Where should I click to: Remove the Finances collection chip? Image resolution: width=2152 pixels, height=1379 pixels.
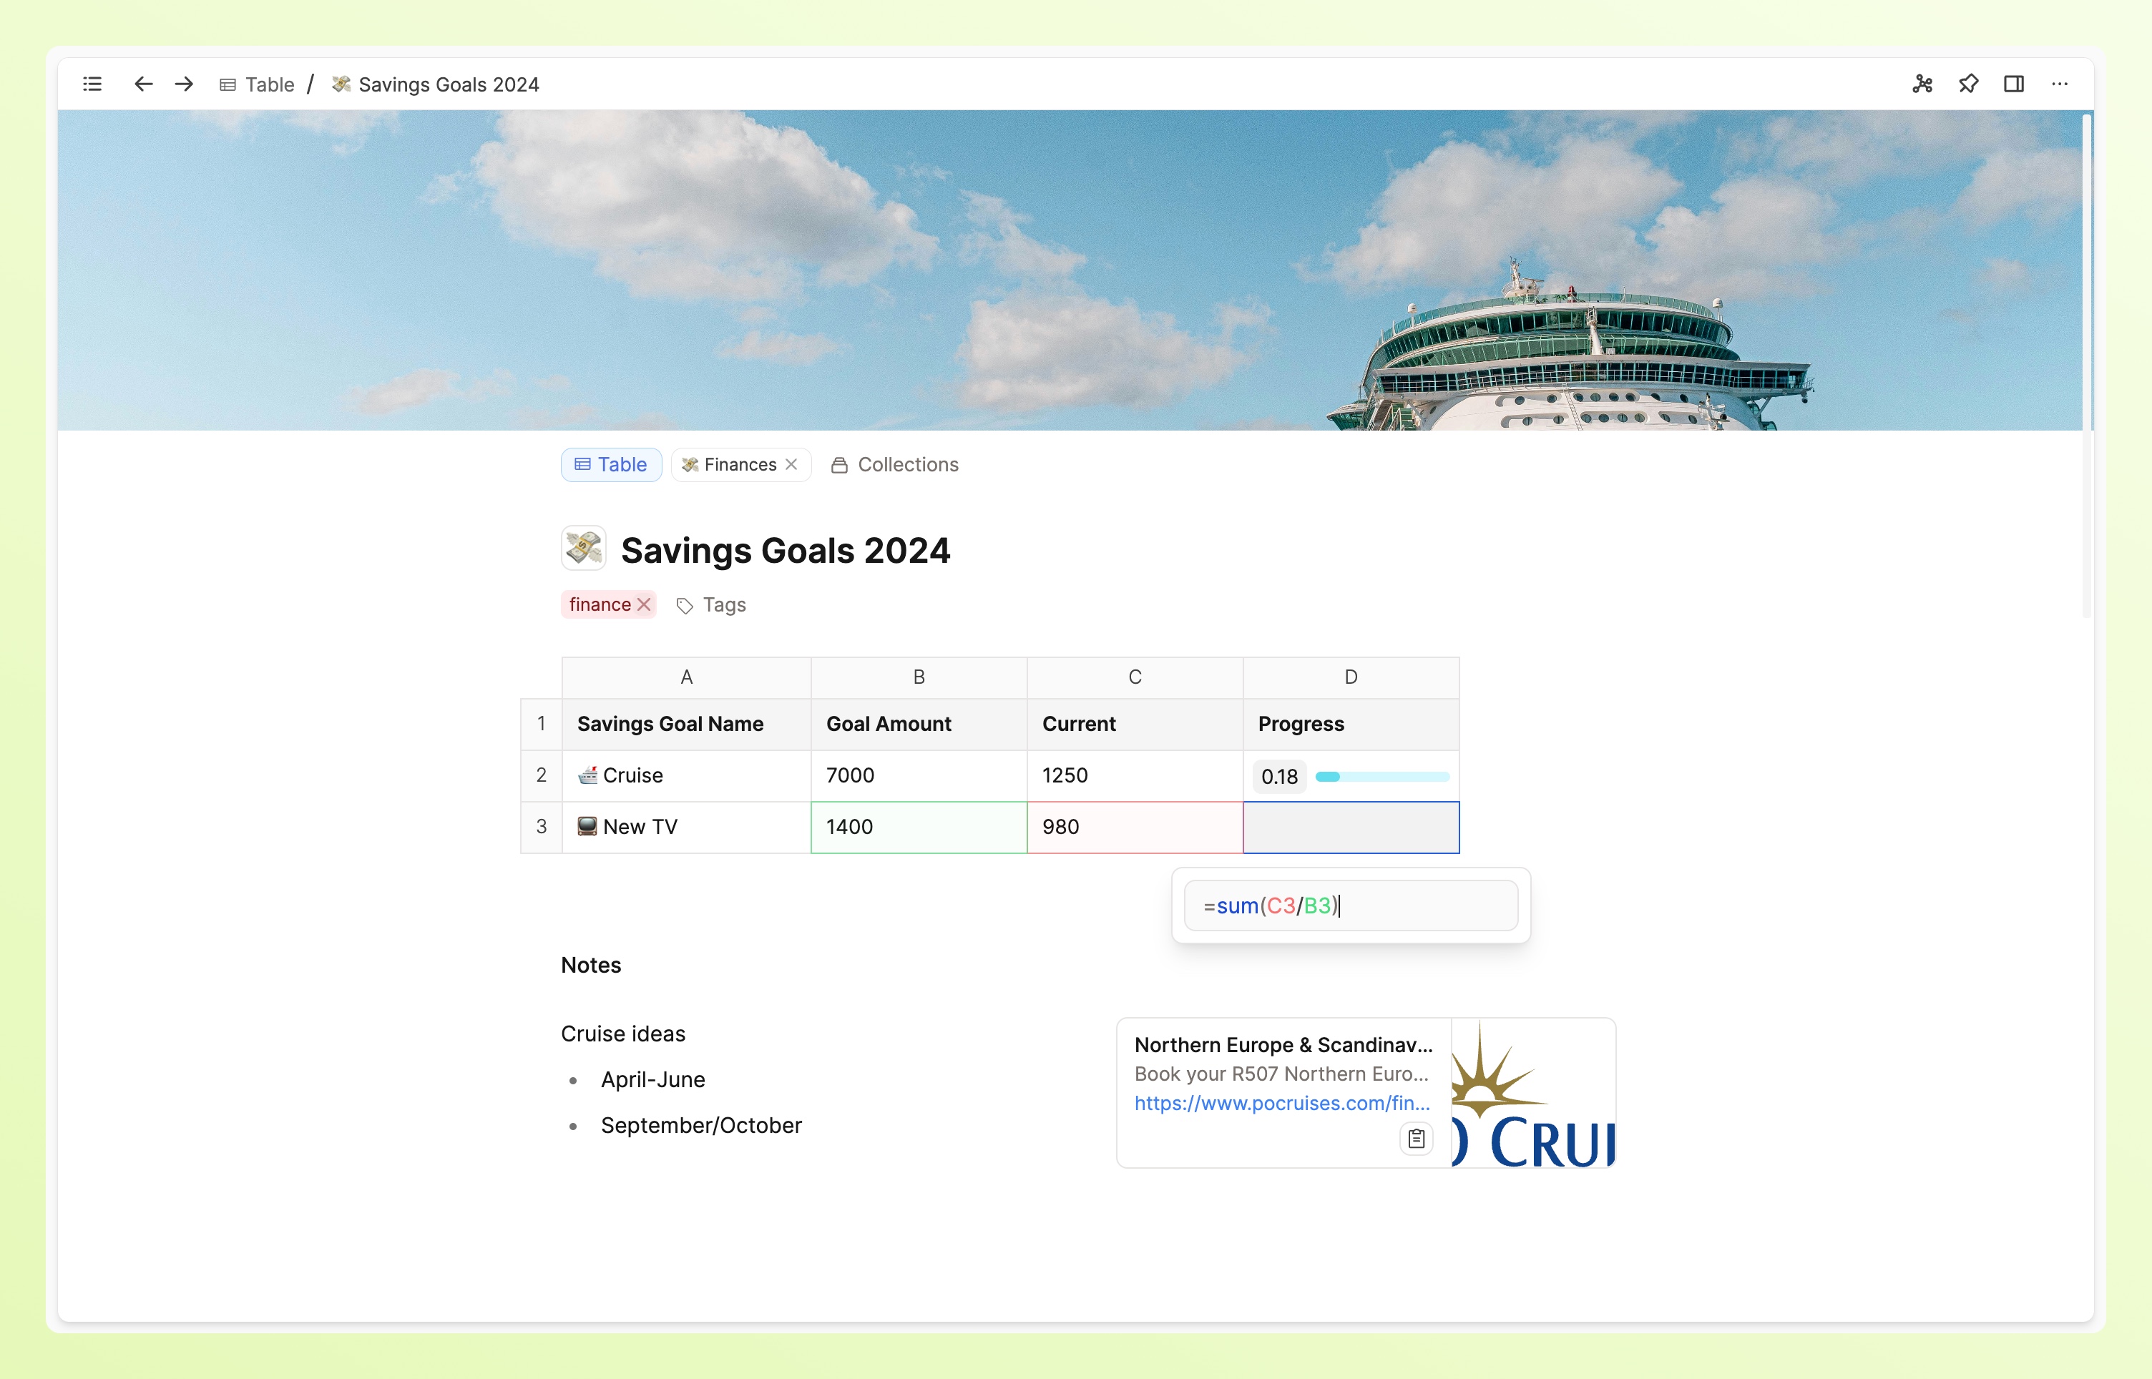pyautogui.click(x=792, y=465)
